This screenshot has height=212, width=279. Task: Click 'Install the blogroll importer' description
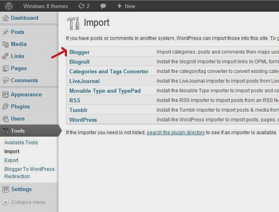[x=218, y=62]
